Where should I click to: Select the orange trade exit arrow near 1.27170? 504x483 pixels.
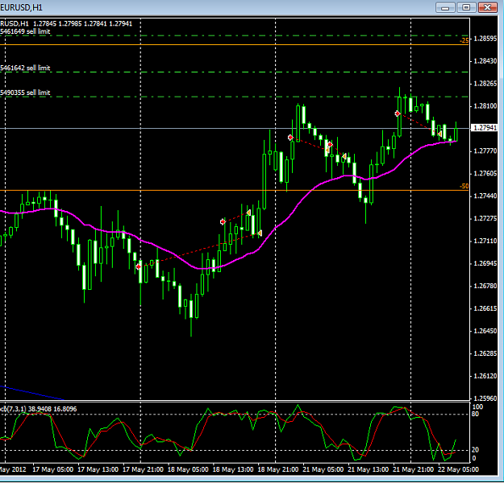[260, 233]
